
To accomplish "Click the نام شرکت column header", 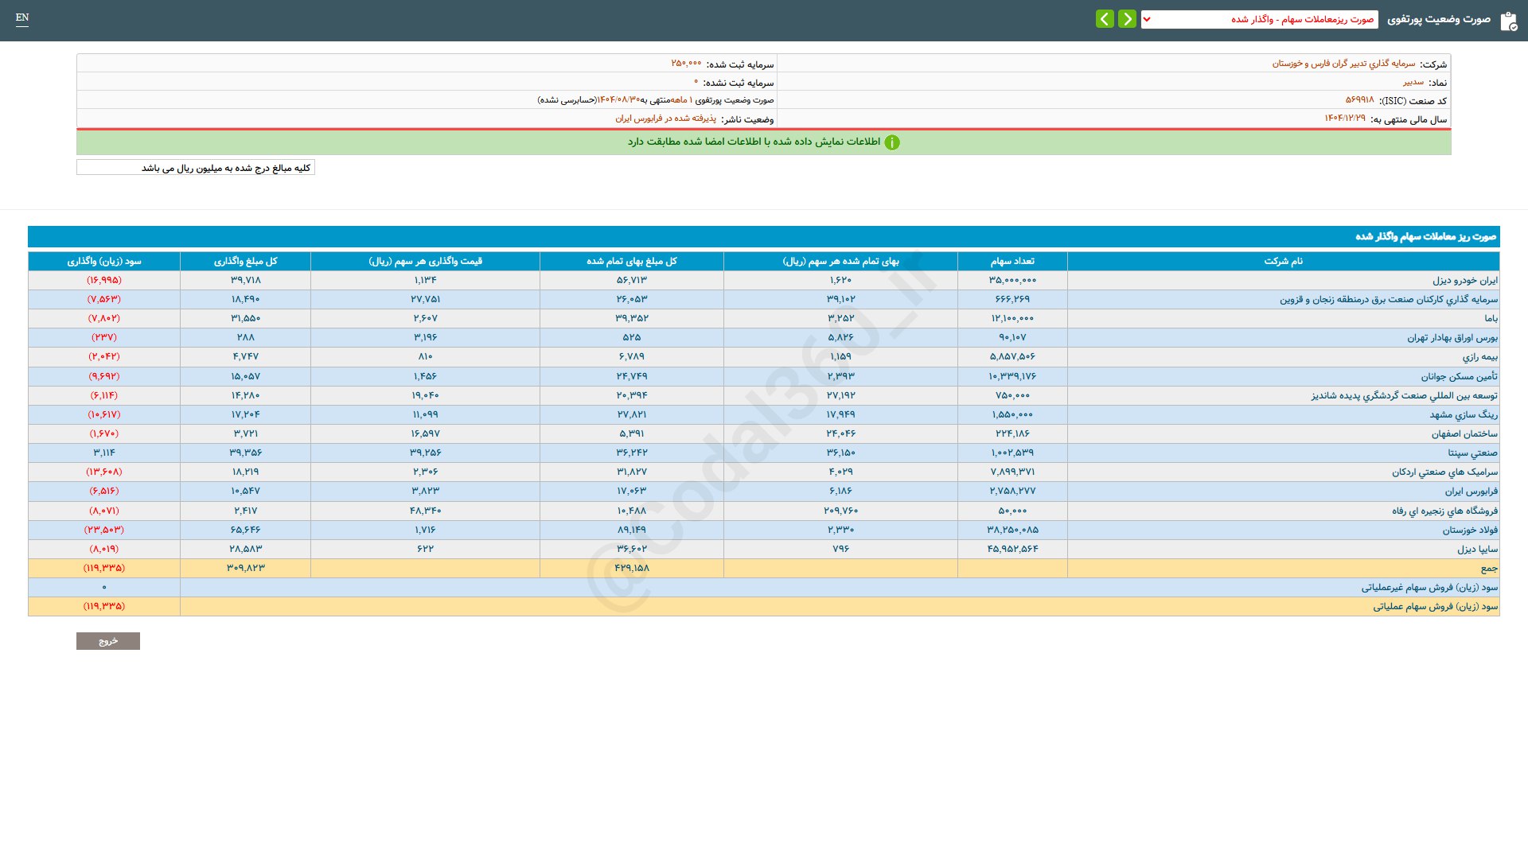I will point(1283,261).
